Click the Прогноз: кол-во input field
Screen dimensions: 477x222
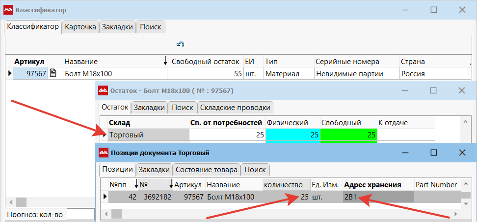[80, 214]
